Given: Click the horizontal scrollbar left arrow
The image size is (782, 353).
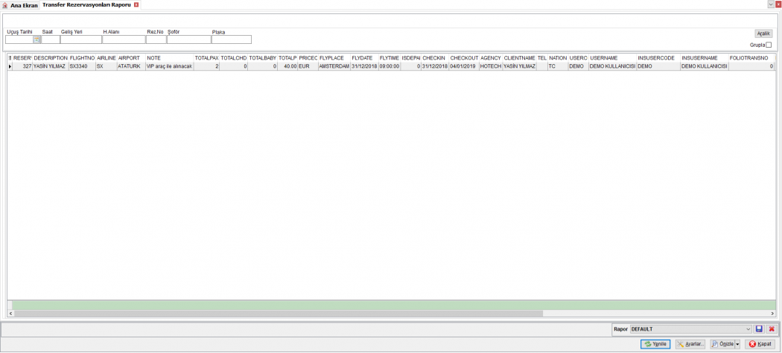Looking at the screenshot, I should point(10,314).
